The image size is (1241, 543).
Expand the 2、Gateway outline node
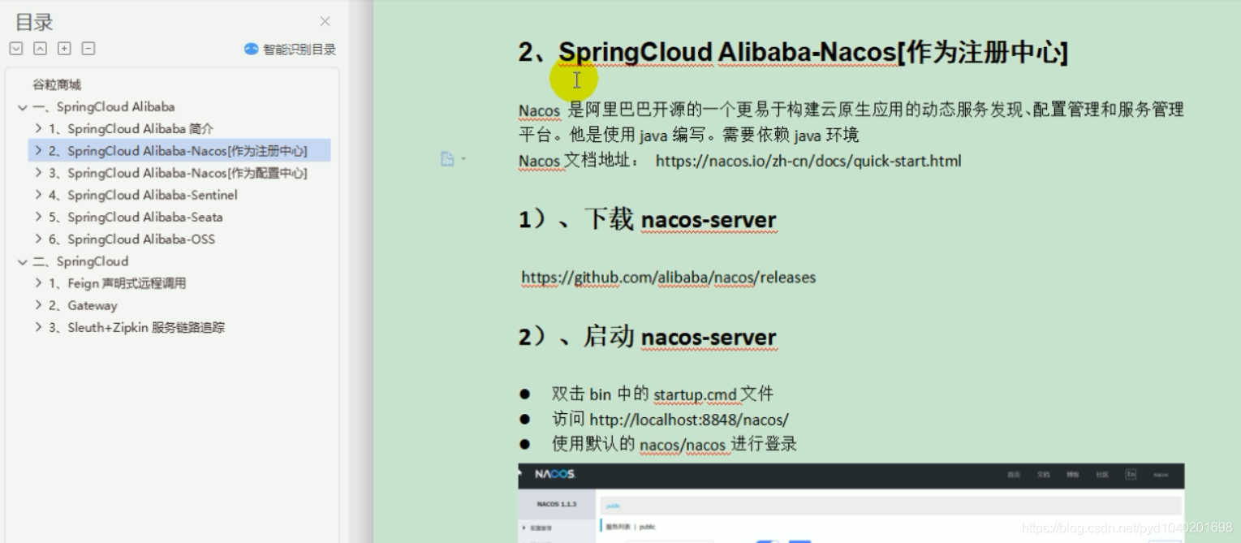pos(38,305)
